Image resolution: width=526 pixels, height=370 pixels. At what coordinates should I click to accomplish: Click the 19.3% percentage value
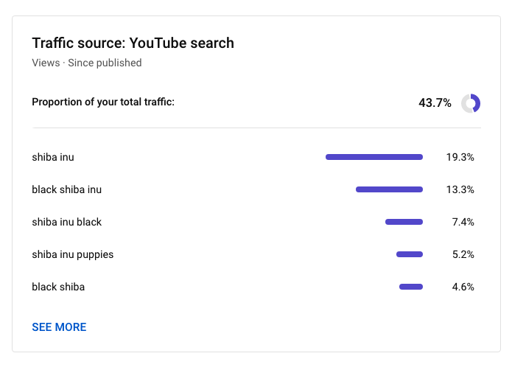tap(460, 157)
